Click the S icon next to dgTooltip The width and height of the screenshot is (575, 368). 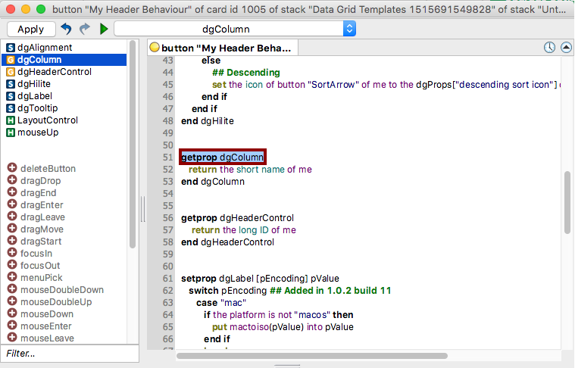point(11,108)
